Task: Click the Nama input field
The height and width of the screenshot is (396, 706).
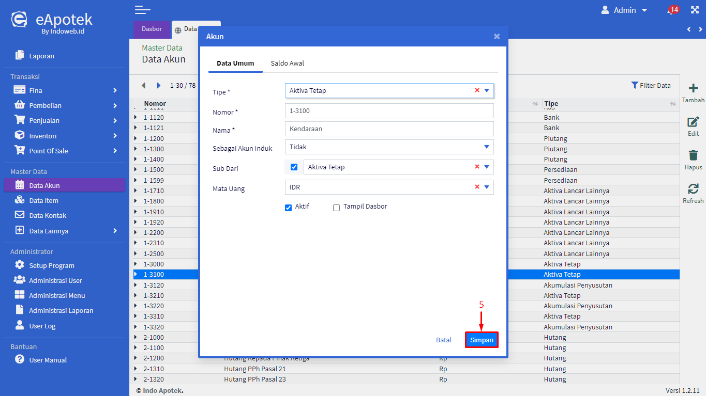Action: [x=389, y=129]
